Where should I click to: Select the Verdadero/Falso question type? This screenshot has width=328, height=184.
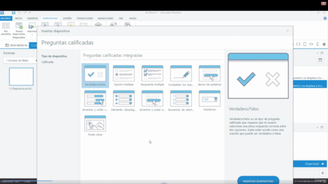95,75
